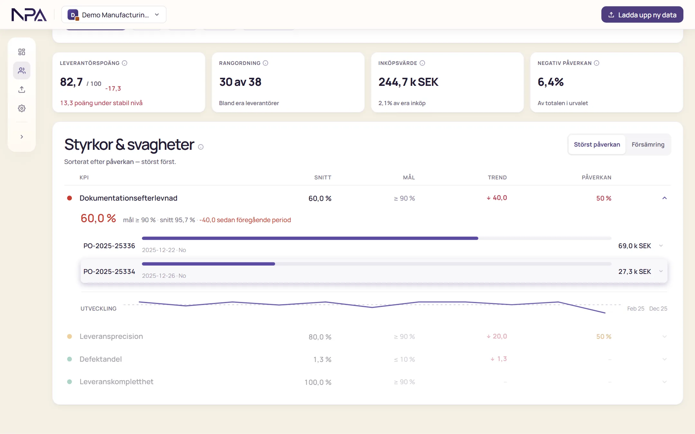Expand order PO-2025-25336 details
Screen dimensions: 695x434
[661, 246]
